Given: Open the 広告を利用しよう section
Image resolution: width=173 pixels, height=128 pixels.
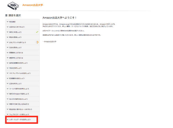Looking at the screenshot, I should click(x=15, y=83).
